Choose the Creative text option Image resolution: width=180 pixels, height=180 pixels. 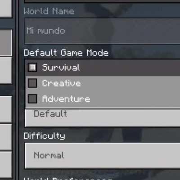coord(61,83)
